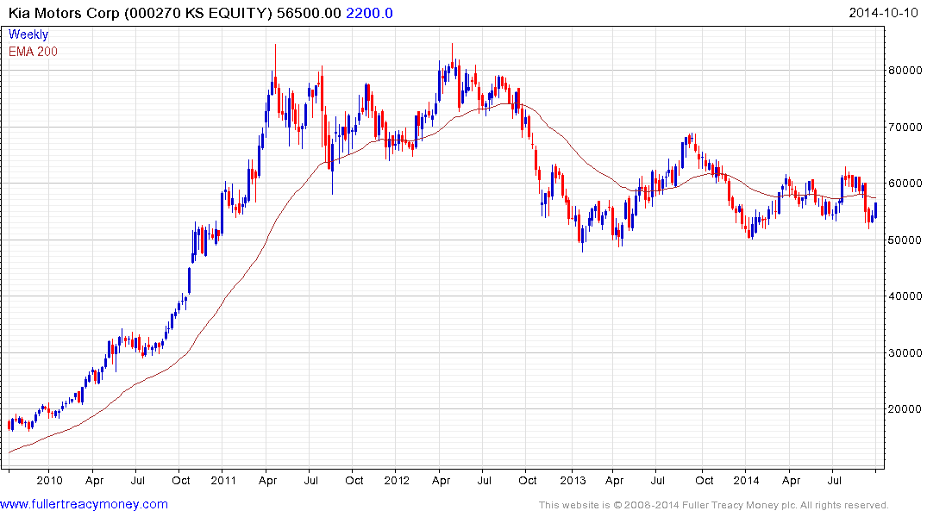Click the 'Apr' label after 2010
This screenshot has height=517, width=927.
tap(94, 481)
